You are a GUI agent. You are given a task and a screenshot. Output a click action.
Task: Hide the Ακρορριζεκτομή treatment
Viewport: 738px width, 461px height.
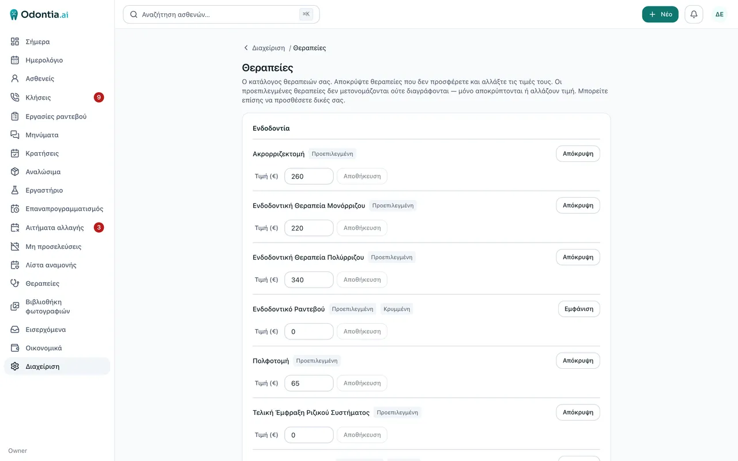(578, 154)
